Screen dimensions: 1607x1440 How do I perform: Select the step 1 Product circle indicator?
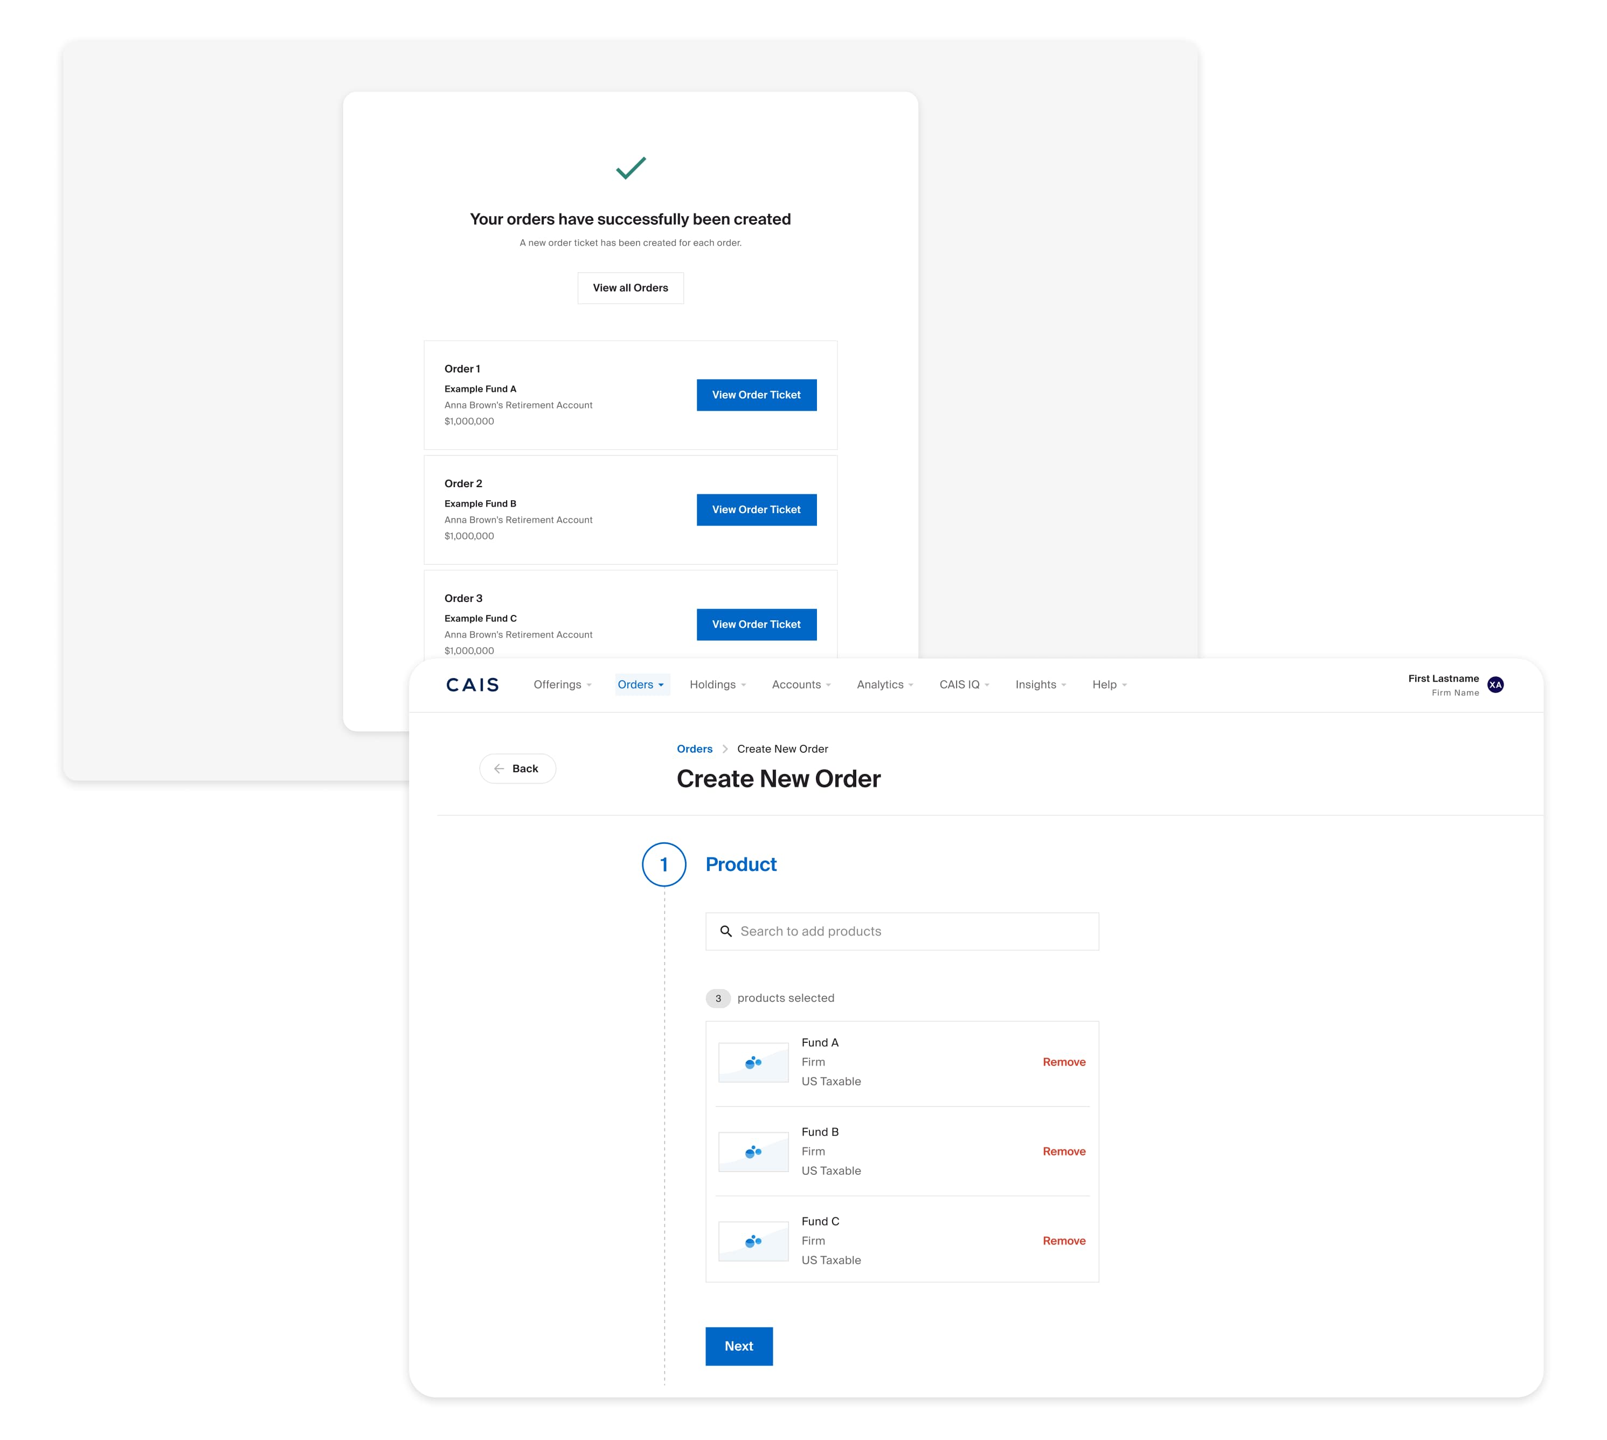664,864
